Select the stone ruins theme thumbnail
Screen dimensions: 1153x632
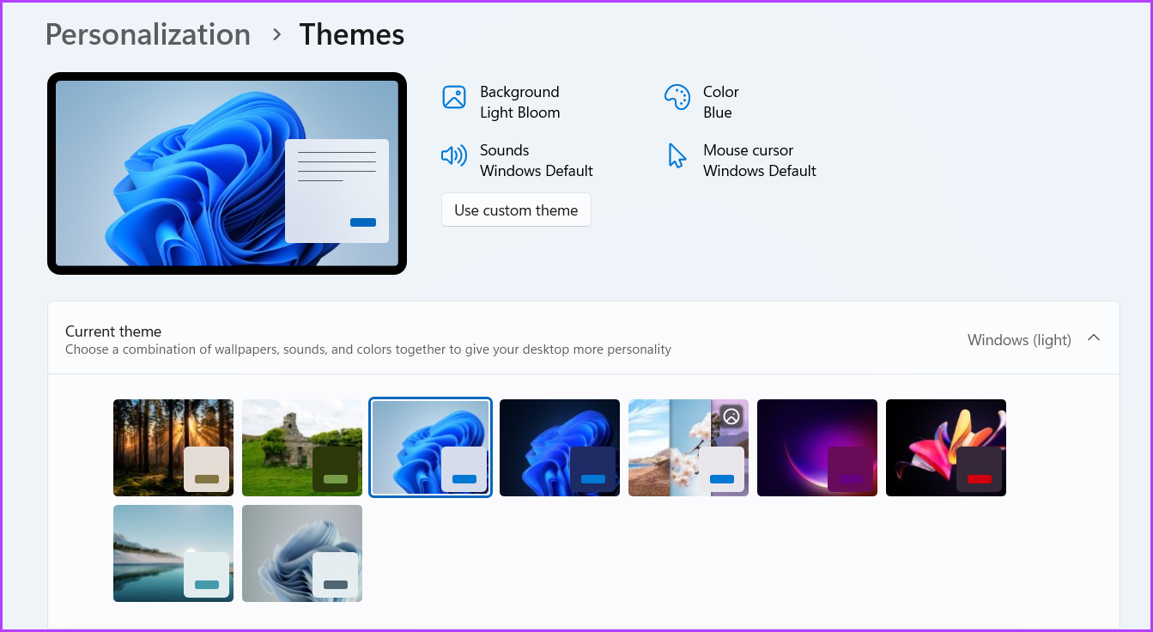point(301,447)
